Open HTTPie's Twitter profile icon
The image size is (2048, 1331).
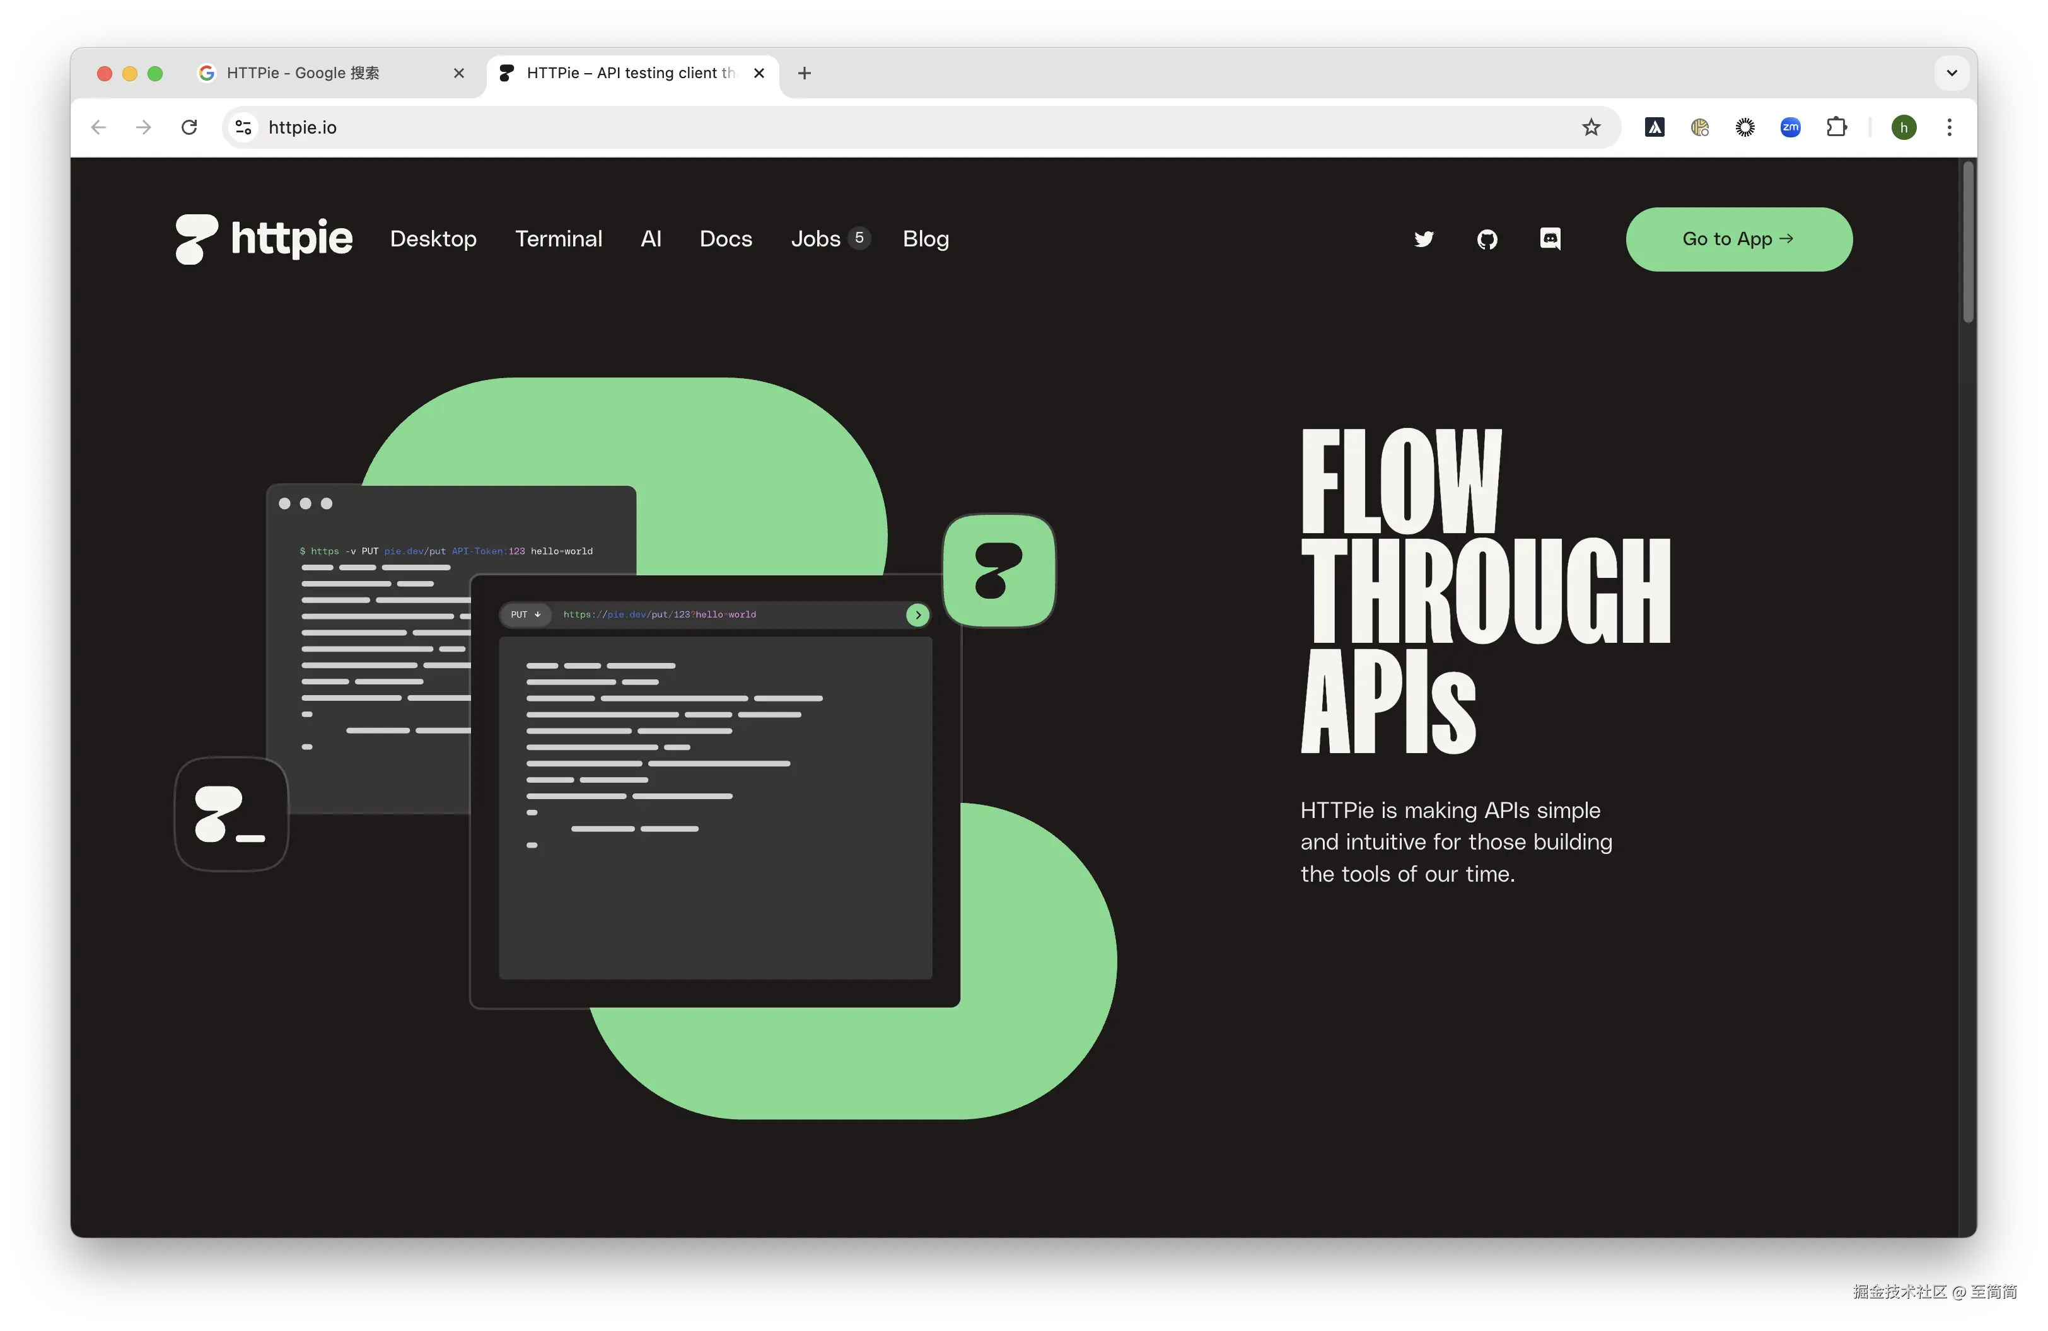pyautogui.click(x=1424, y=239)
